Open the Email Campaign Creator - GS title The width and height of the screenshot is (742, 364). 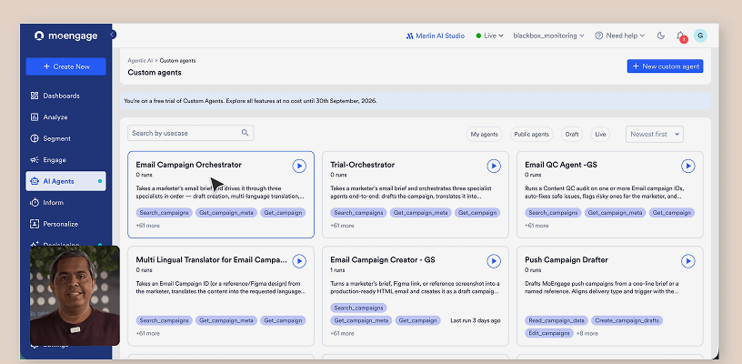[383, 260]
